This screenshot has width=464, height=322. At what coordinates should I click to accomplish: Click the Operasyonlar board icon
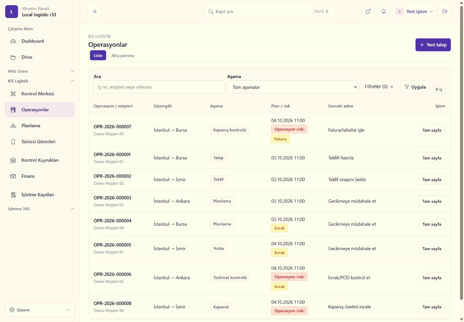pos(13,110)
